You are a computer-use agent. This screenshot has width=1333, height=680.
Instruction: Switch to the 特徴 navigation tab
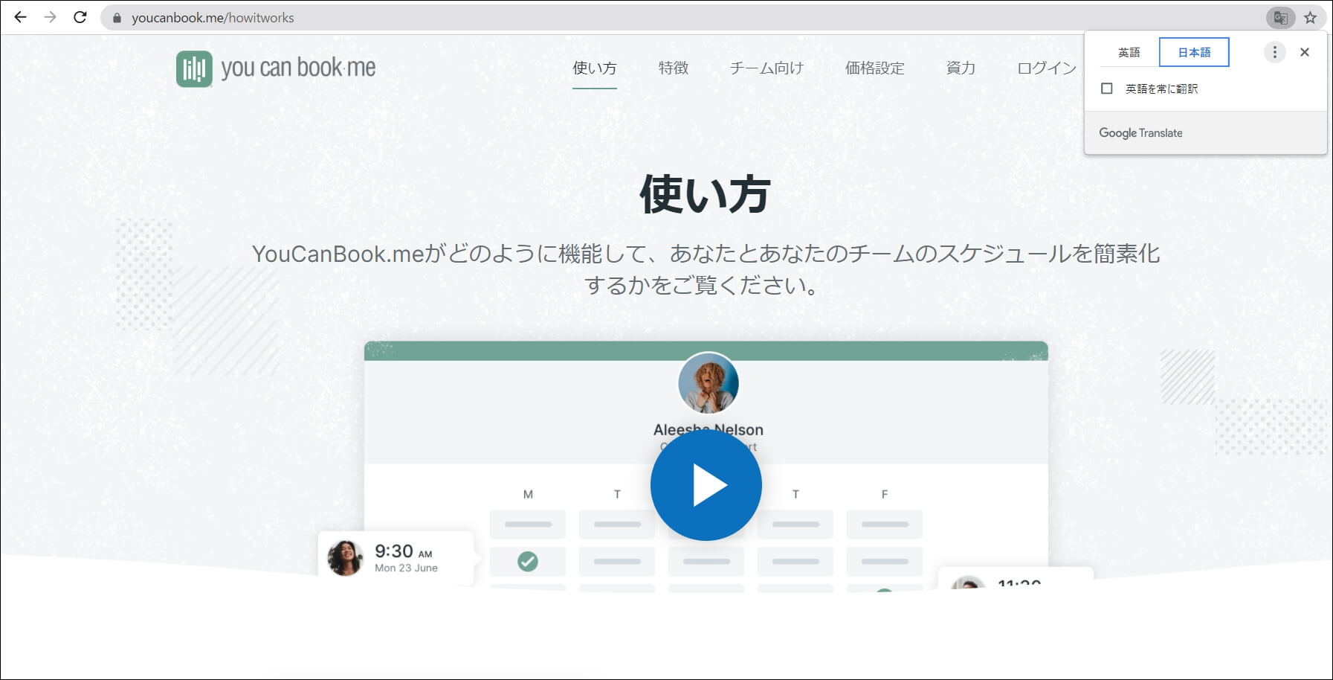(x=673, y=68)
